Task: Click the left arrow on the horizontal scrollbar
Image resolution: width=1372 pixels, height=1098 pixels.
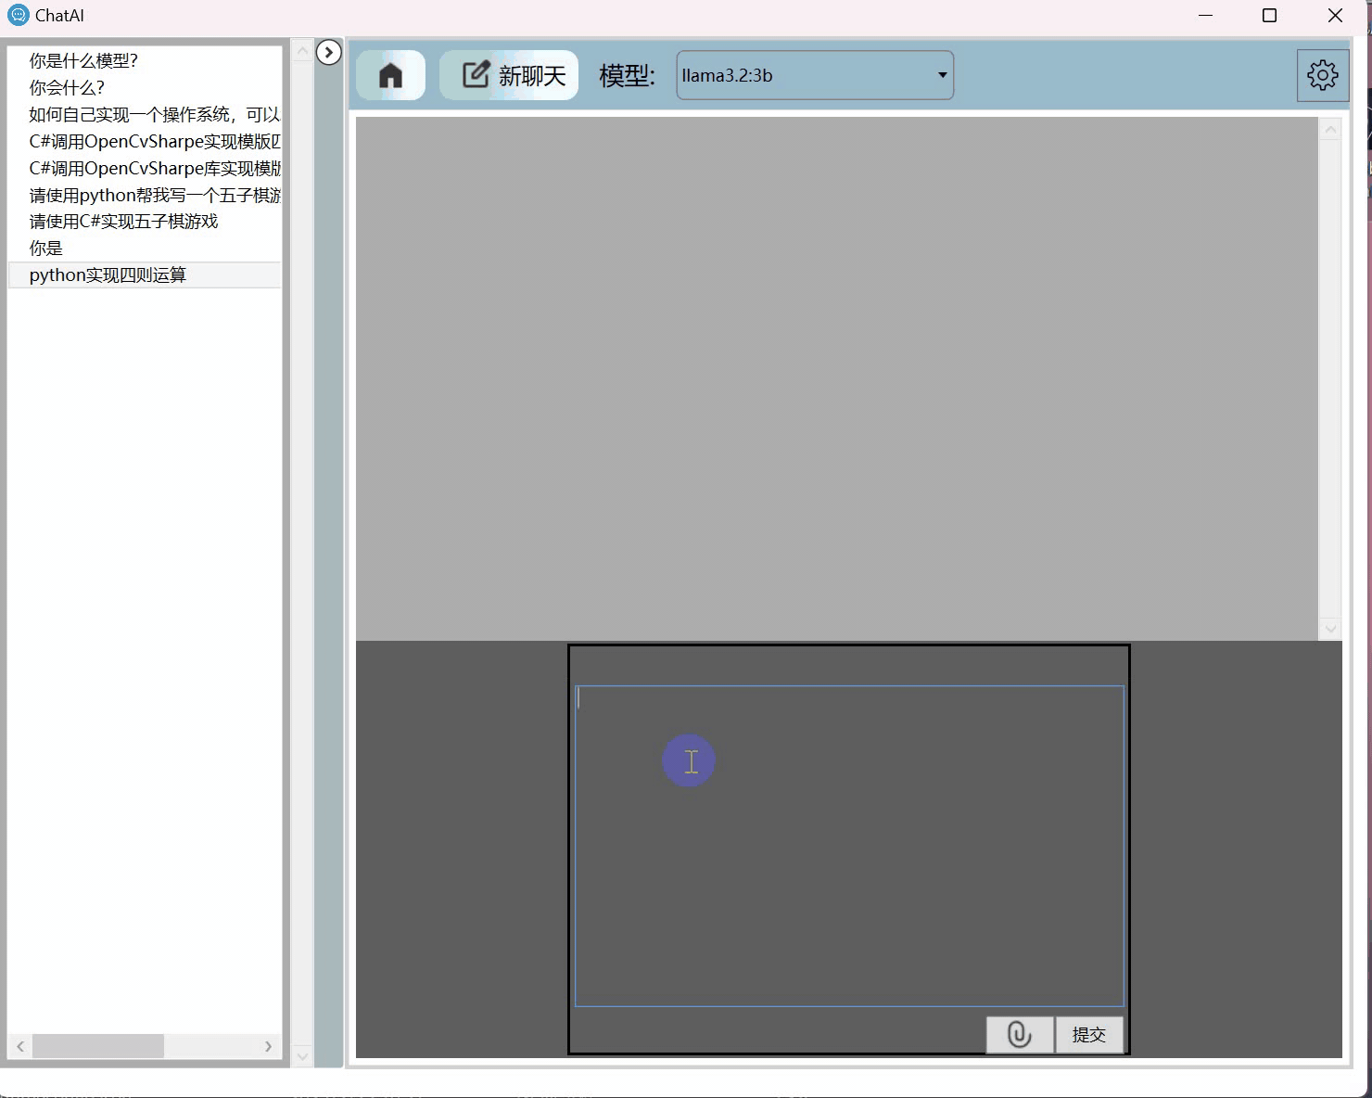Action: [19, 1046]
